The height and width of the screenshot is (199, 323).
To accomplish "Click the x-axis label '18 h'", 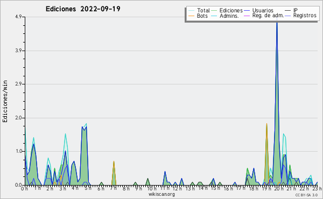I will click(x=253, y=188).
